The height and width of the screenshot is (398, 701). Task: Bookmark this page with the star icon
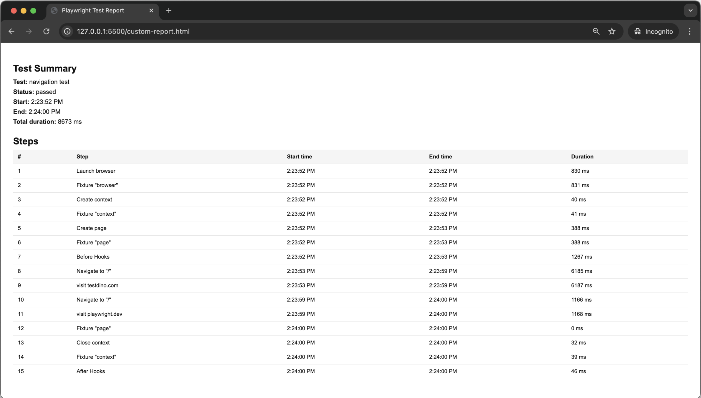[x=612, y=31]
